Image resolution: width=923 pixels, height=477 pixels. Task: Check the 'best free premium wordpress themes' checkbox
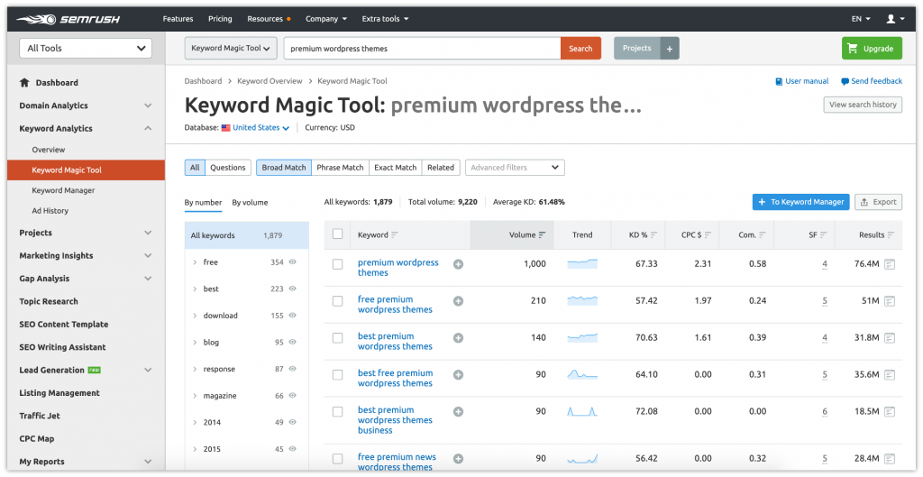click(x=337, y=374)
